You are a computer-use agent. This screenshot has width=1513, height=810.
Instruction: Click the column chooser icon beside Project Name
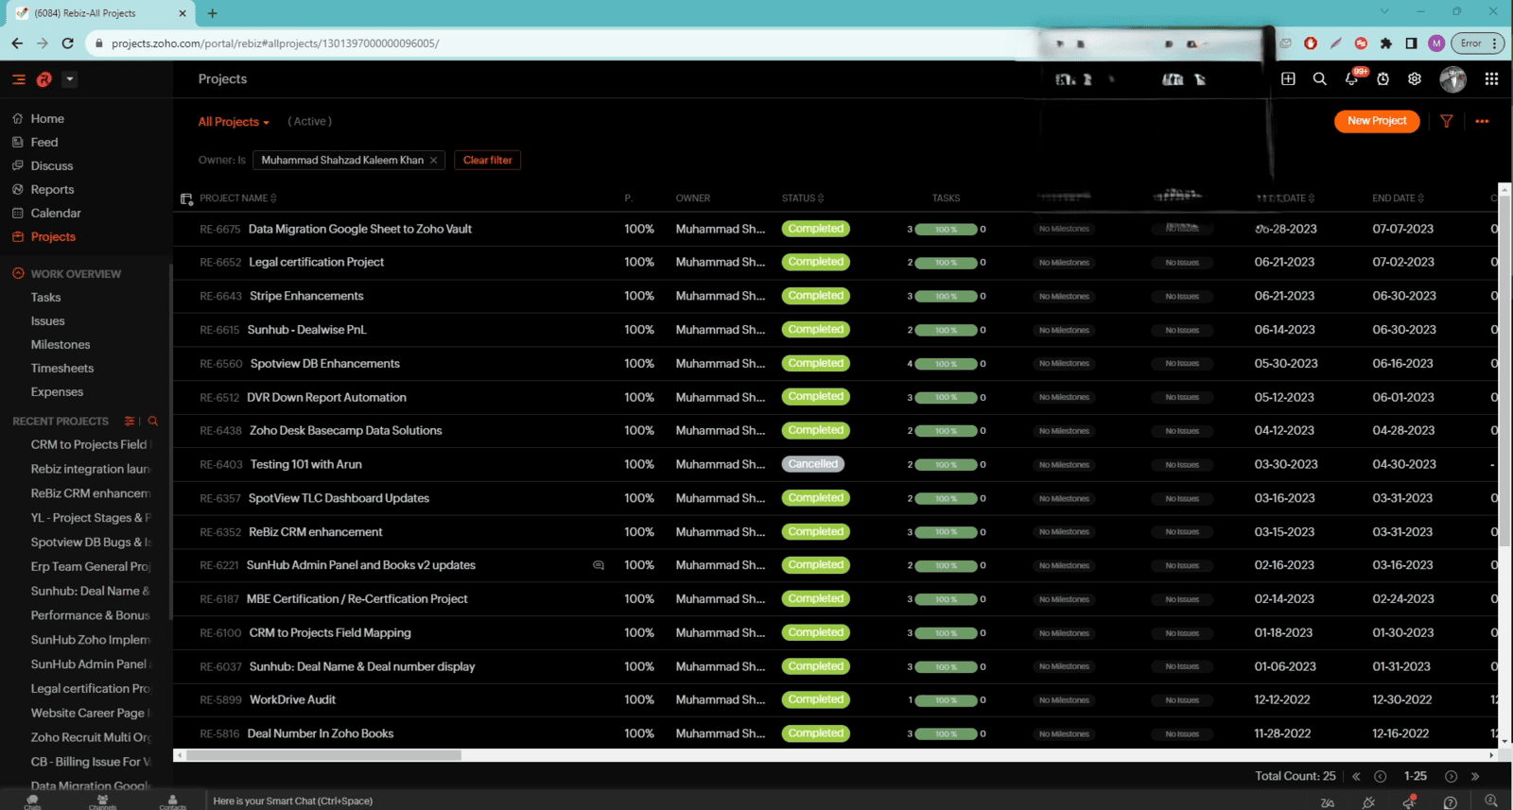point(186,198)
